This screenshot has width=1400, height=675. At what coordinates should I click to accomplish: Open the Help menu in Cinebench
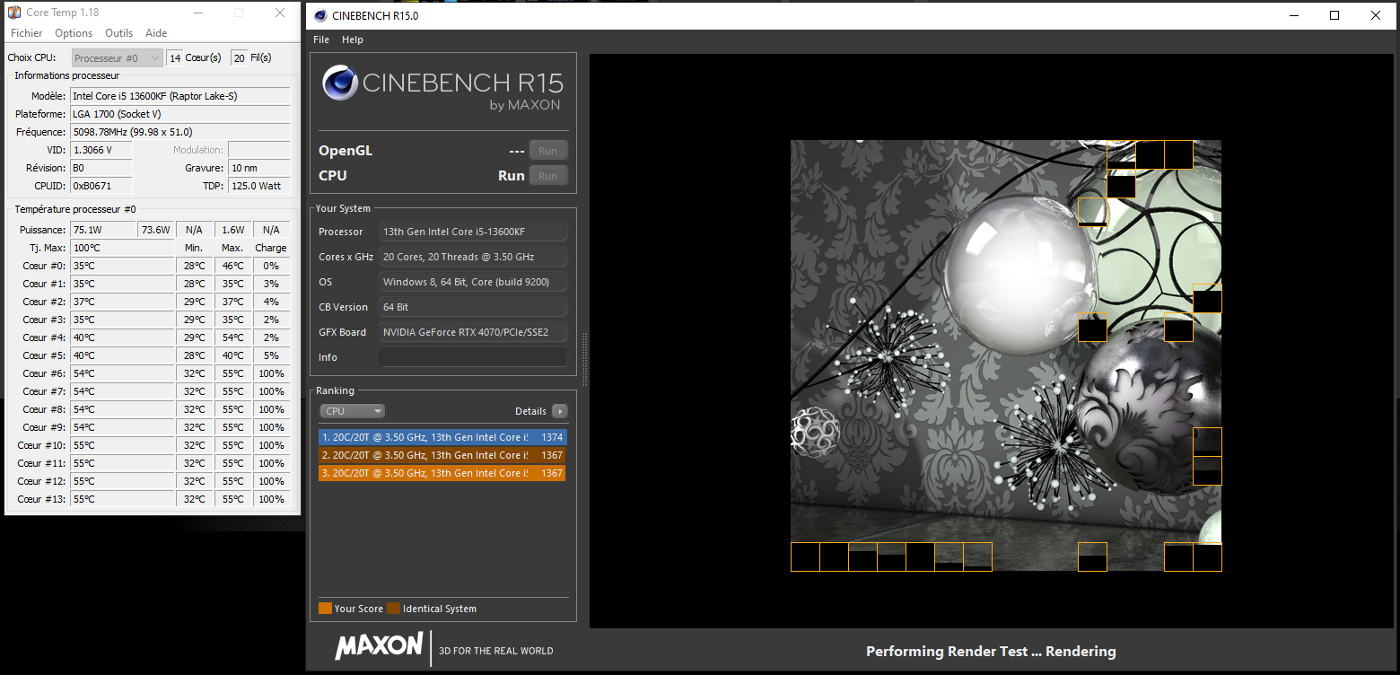(353, 39)
